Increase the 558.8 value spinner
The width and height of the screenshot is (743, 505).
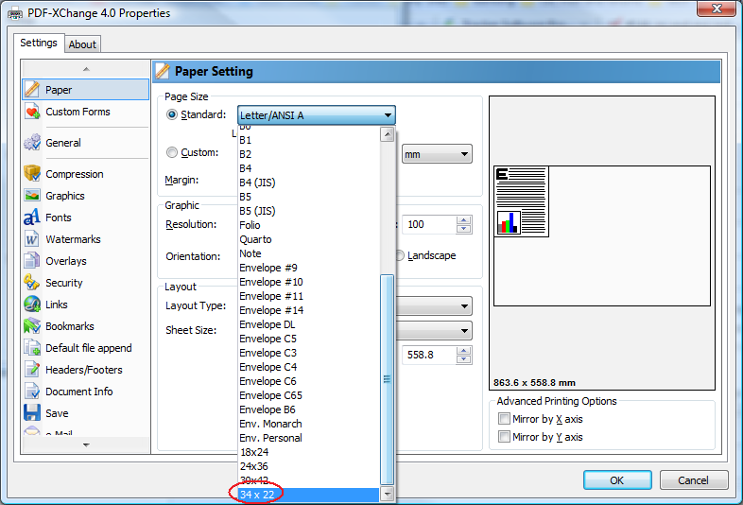[464, 351]
